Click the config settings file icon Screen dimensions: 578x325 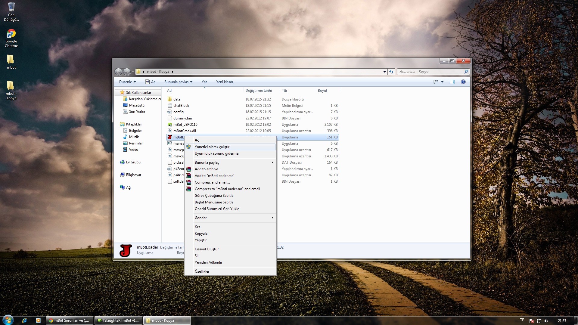[170, 112]
